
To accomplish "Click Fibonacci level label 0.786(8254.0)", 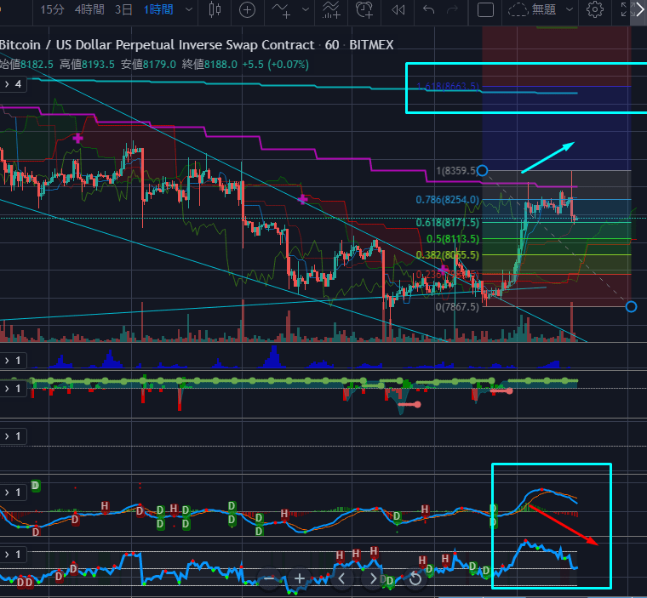I will [x=447, y=200].
